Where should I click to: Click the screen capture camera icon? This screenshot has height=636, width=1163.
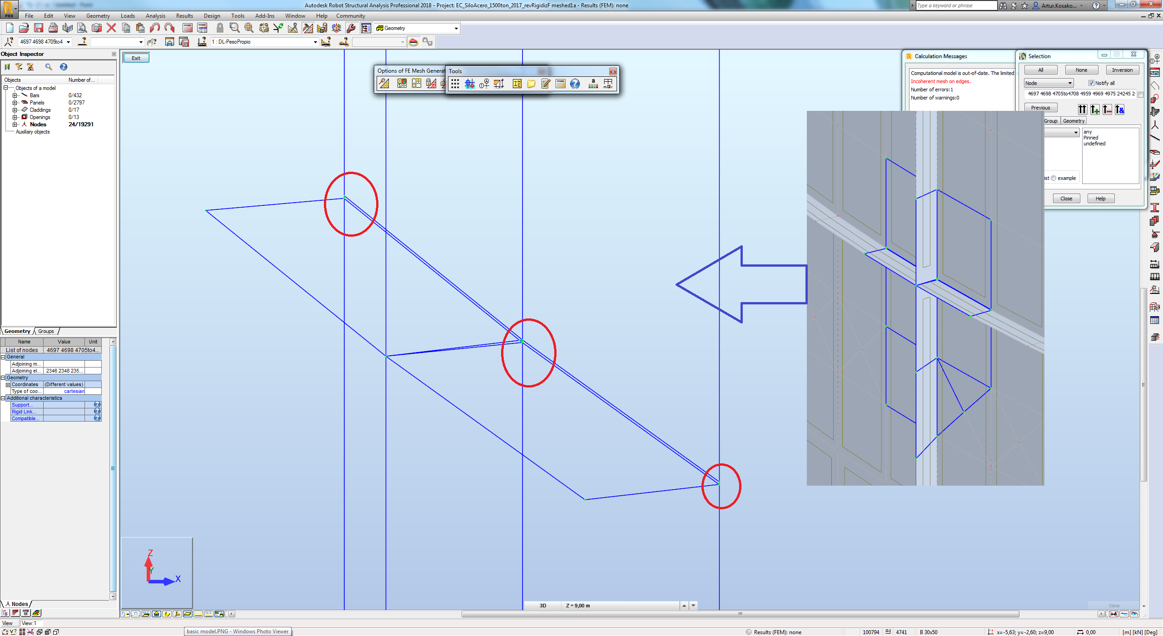click(x=97, y=28)
